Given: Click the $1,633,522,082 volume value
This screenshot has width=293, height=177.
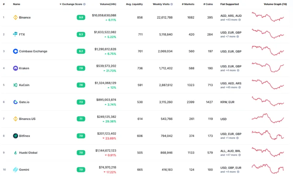Looking at the screenshot, I should click(105, 32).
